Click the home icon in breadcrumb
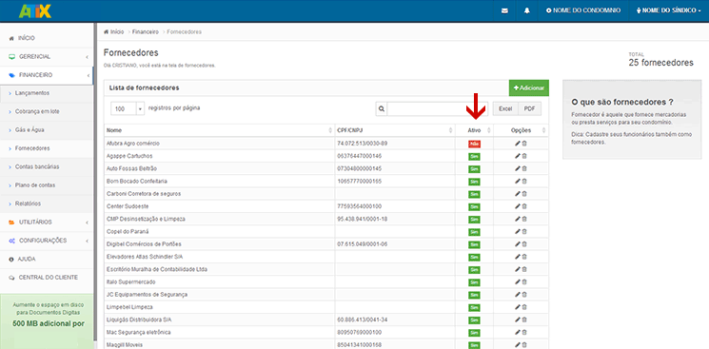This screenshot has height=349, width=709. (106, 32)
